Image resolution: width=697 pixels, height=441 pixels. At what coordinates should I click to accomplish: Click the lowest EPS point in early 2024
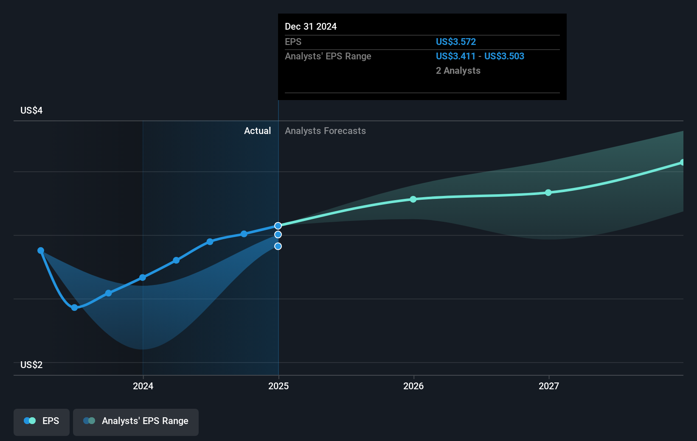[74, 307]
